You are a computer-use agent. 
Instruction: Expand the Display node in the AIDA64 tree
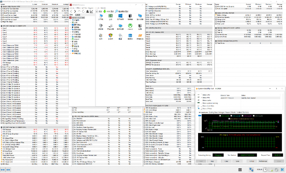(71, 29)
